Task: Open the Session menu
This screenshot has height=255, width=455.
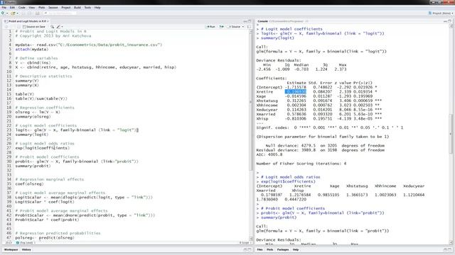Action: point(53,8)
